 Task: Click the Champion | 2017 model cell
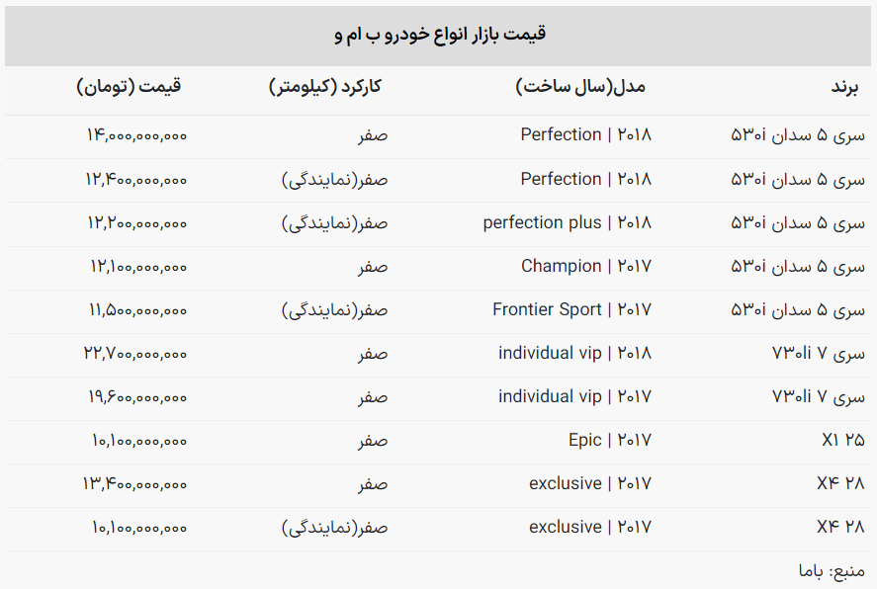coord(585,266)
